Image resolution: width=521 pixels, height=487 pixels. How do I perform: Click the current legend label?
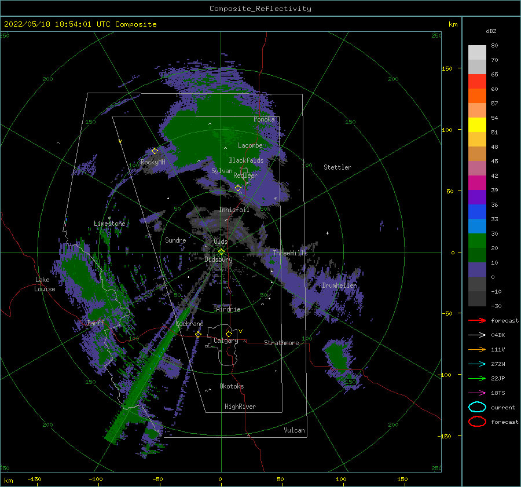(x=503, y=407)
